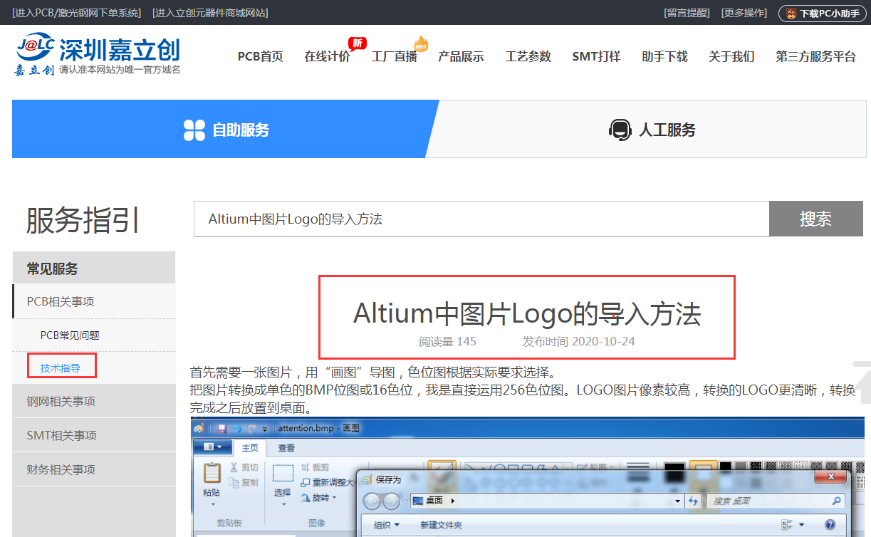
Task: Click the 下载PC小助手 button
Action: (823, 14)
